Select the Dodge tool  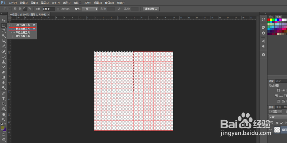pyautogui.click(x=3, y=88)
